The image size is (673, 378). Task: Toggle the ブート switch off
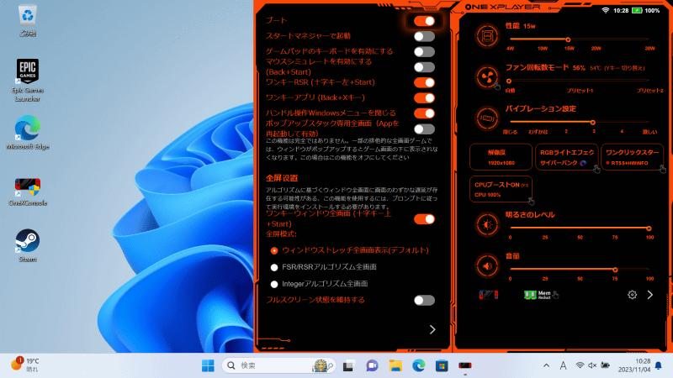click(425, 21)
